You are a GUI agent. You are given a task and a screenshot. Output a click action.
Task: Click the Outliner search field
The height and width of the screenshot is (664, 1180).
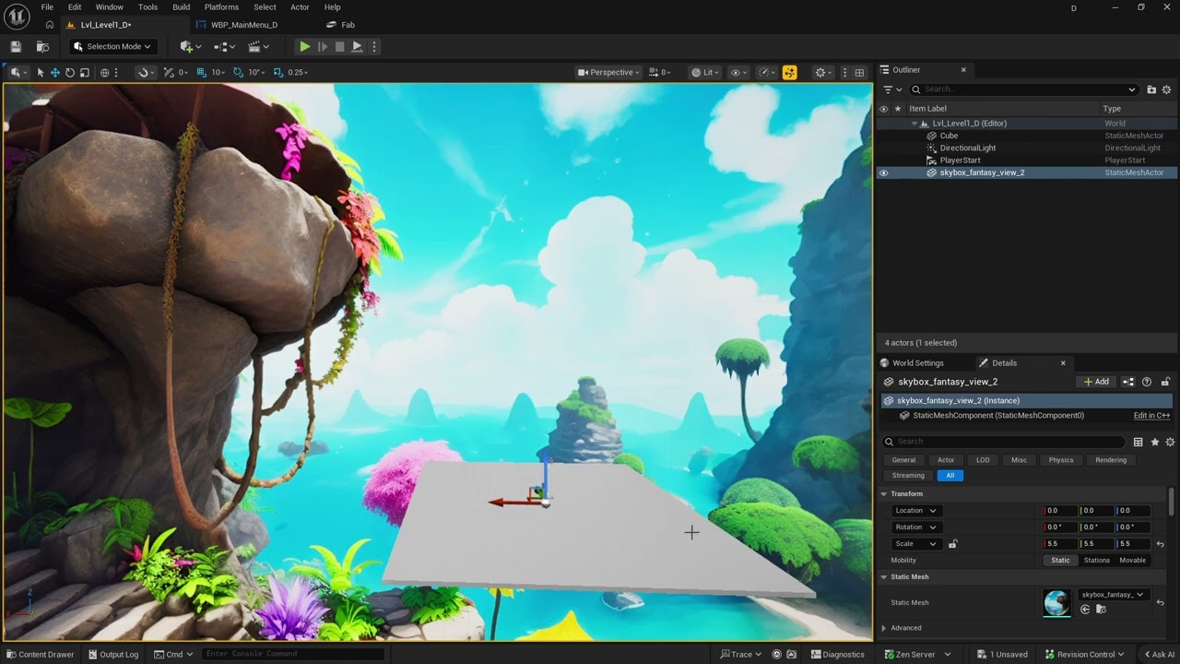point(1023,89)
